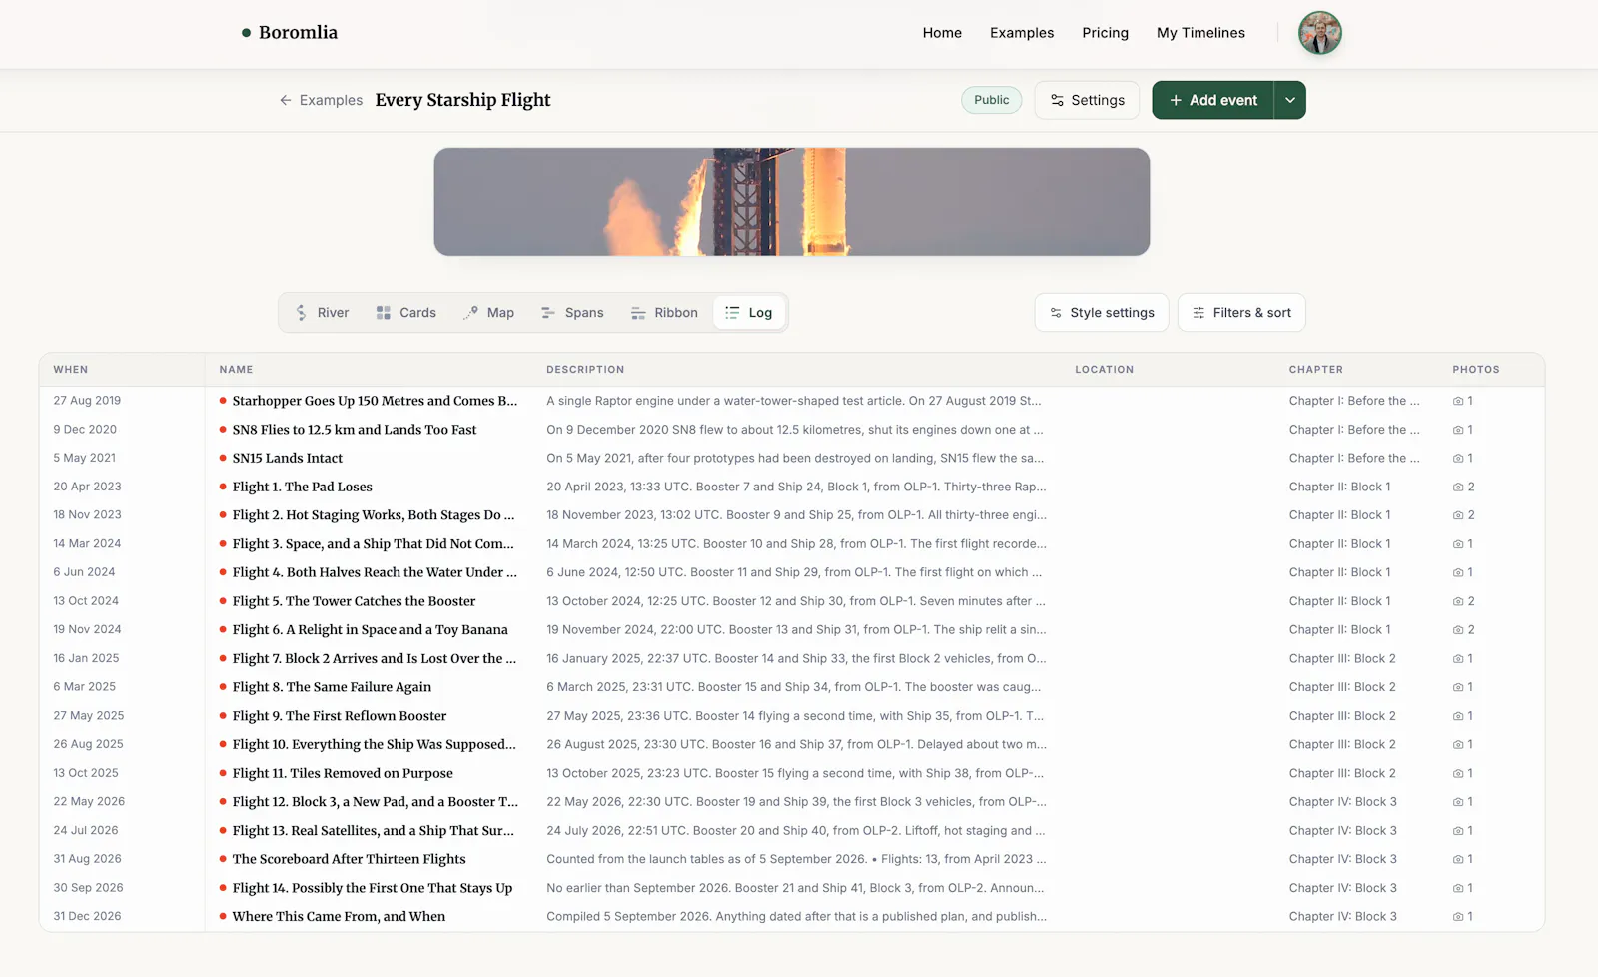
Task: Click the red dot for SN15 Lands Intact
Action: coord(223,458)
